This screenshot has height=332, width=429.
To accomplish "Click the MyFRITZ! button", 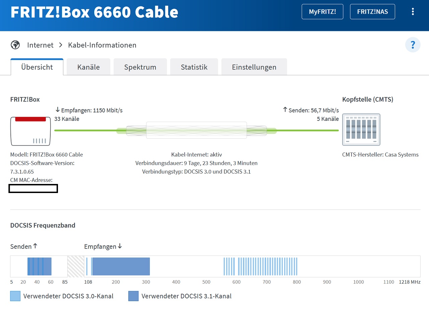I will click(x=322, y=12).
